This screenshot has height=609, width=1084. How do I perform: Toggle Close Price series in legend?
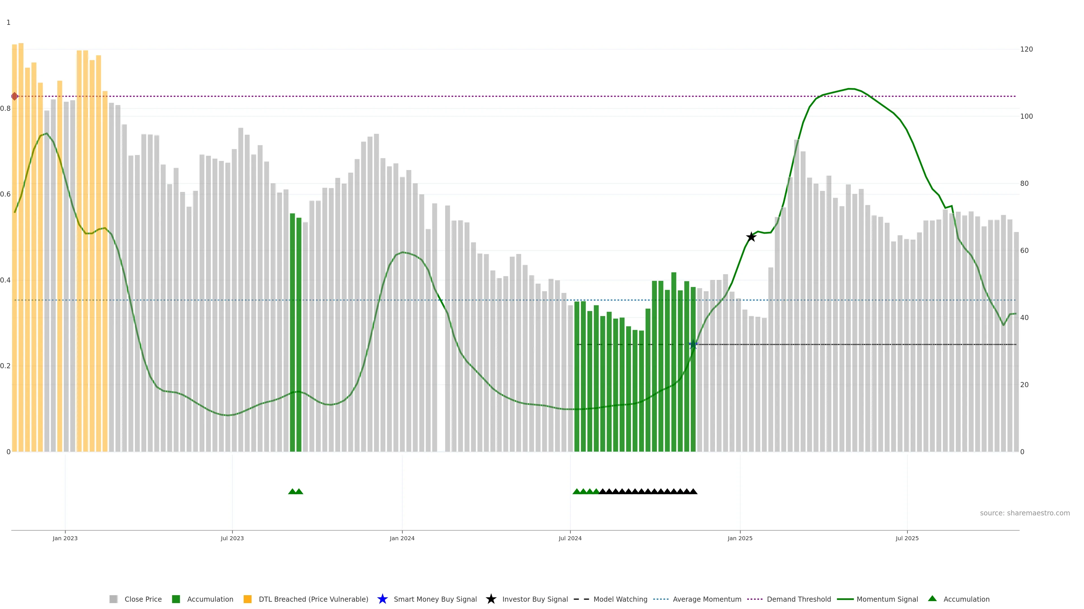(143, 599)
